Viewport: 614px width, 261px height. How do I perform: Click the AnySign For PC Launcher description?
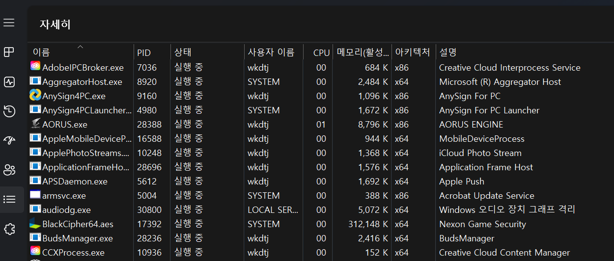pos(489,110)
